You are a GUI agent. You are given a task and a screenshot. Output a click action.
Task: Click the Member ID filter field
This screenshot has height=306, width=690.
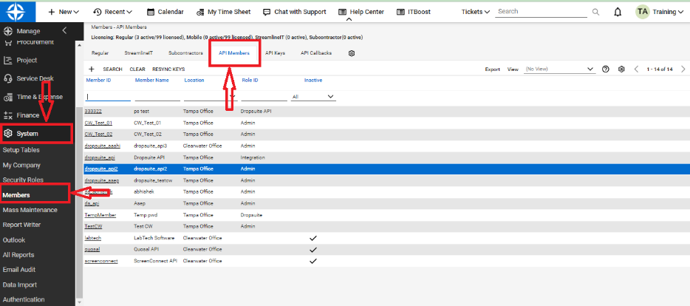[108, 96]
